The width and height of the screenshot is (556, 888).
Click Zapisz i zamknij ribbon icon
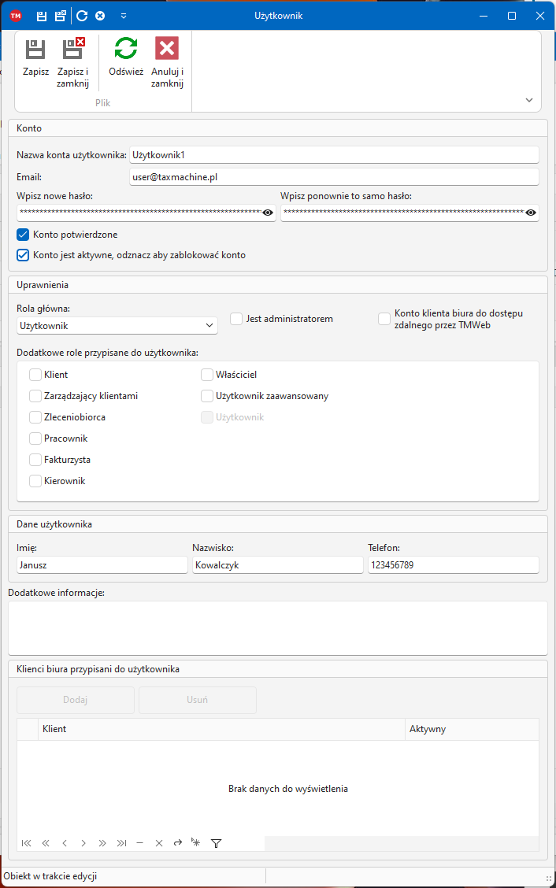(73, 50)
